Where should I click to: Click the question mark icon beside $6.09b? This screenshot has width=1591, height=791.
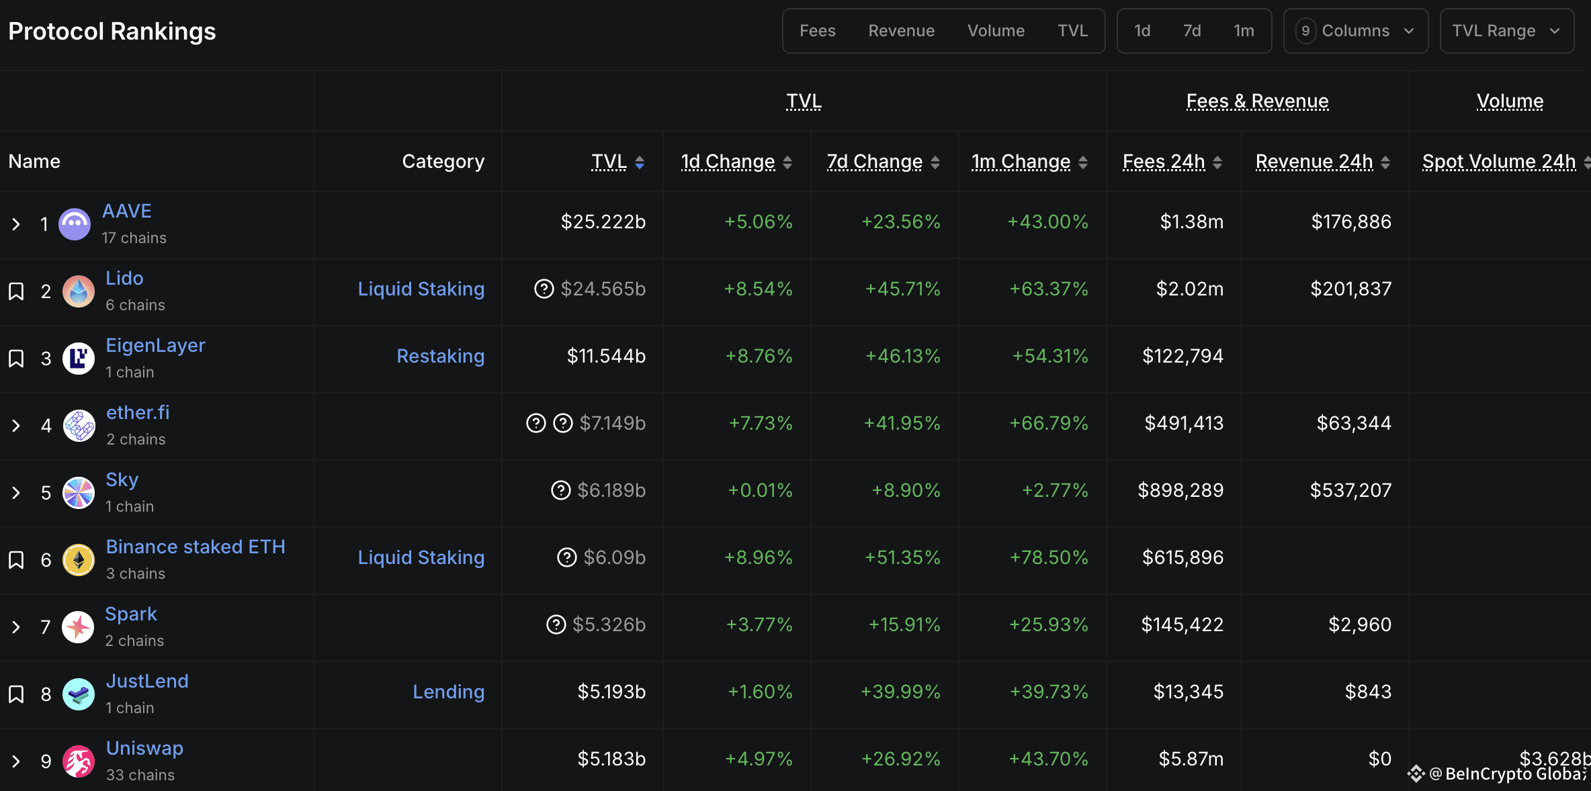[x=566, y=557]
